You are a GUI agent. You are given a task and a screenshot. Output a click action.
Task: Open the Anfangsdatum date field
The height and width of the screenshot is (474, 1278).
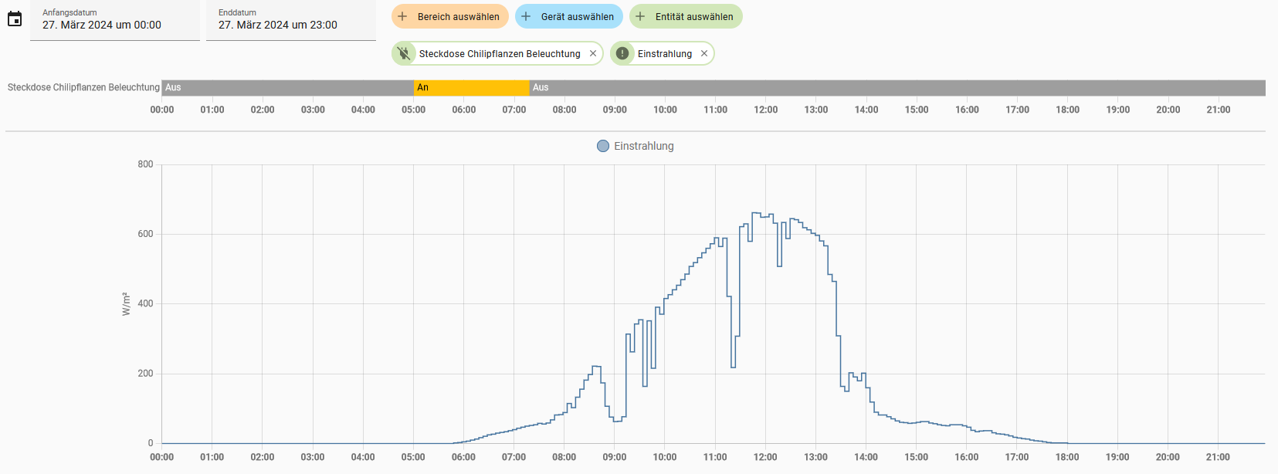(x=114, y=20)
